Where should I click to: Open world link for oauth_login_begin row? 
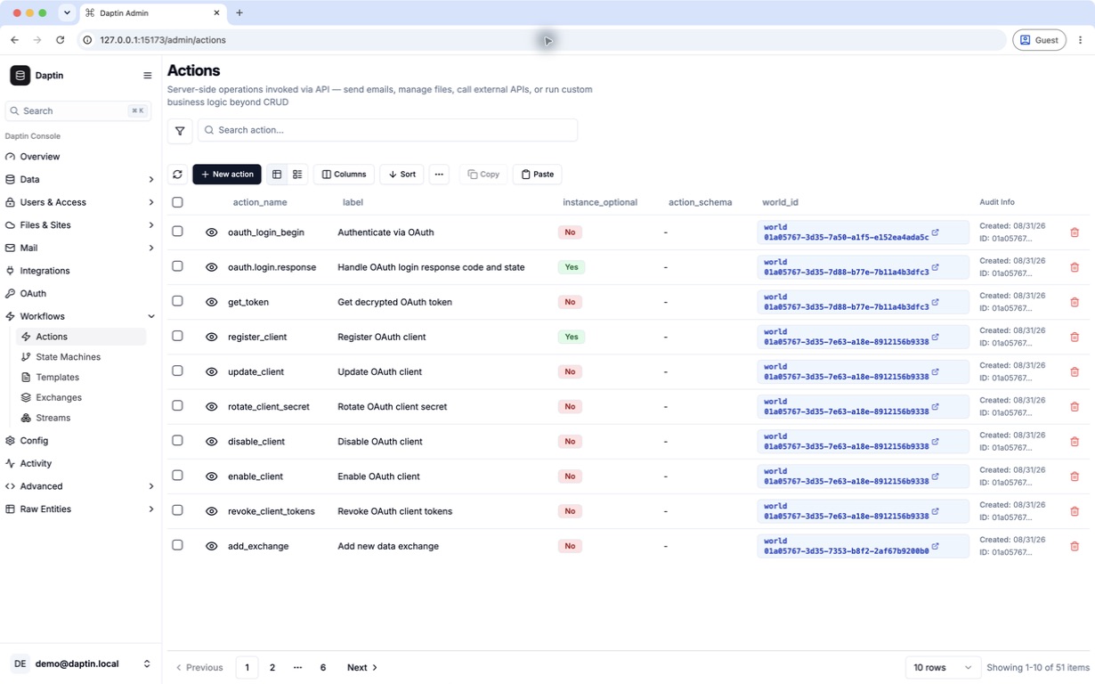(935, 232)
